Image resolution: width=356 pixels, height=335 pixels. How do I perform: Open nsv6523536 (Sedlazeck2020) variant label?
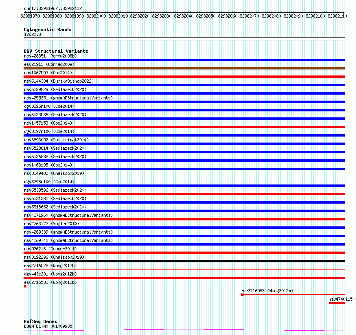tap(55, 115)
